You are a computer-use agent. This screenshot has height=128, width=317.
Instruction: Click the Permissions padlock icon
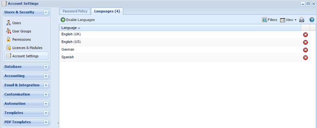pos(9,39)
